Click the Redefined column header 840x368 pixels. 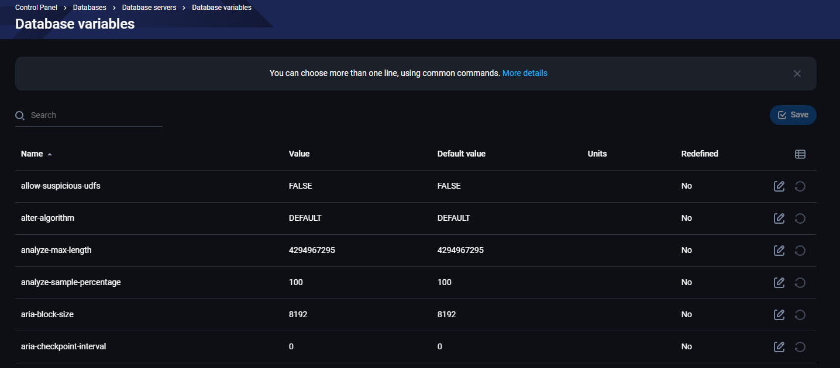pyautogui.click(x=699, y=154)
